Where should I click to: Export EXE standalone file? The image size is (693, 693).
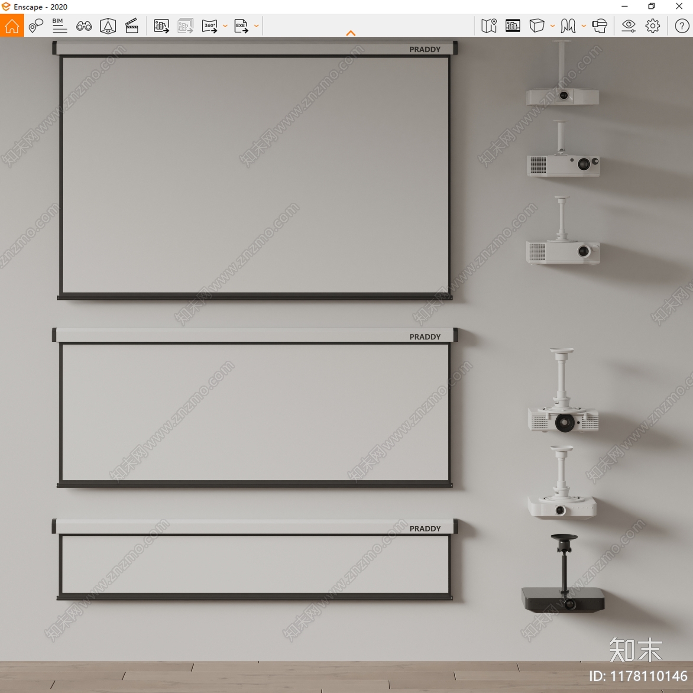(x=241, y=26)
